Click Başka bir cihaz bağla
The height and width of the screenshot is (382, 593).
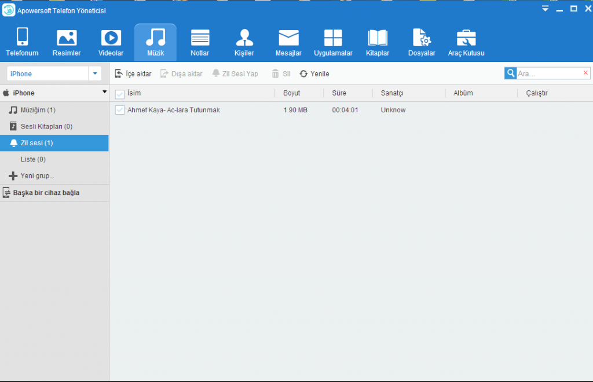46,193
